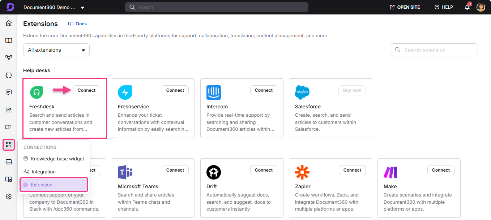
Task: Open the Connections menu from Extension icon
Action: pos(8,144)
